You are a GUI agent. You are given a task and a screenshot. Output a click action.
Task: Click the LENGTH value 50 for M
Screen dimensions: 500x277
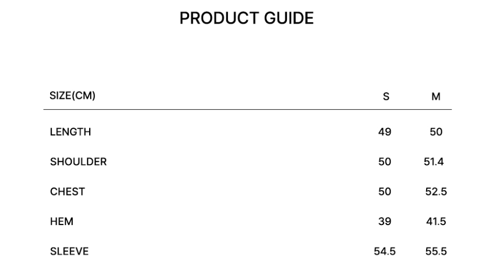coord(436,132)
